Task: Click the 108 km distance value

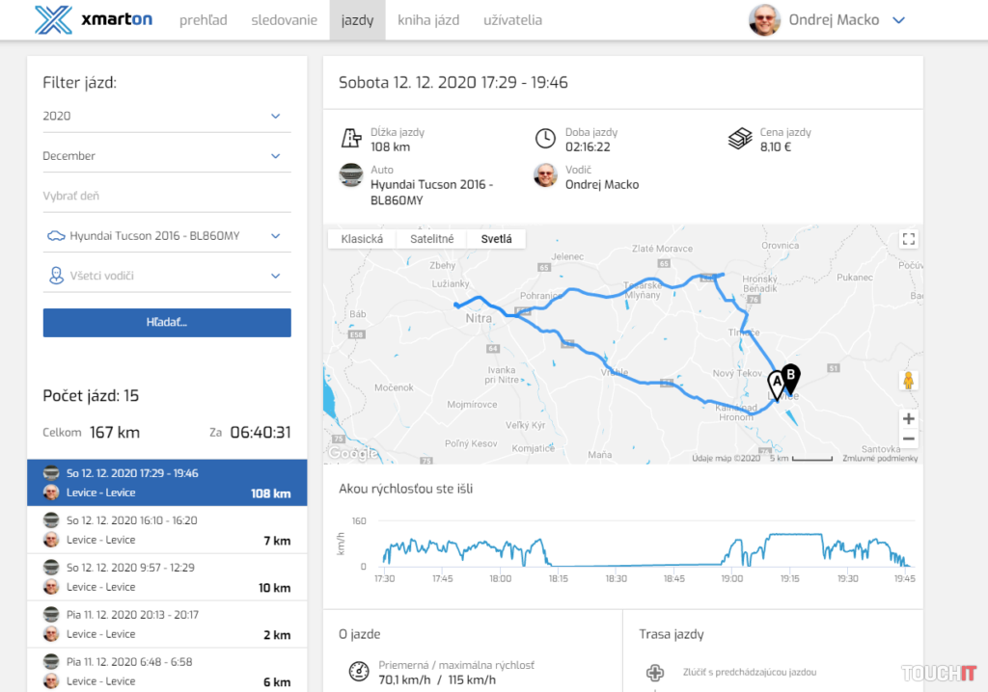Action: (x=390, y=147)
